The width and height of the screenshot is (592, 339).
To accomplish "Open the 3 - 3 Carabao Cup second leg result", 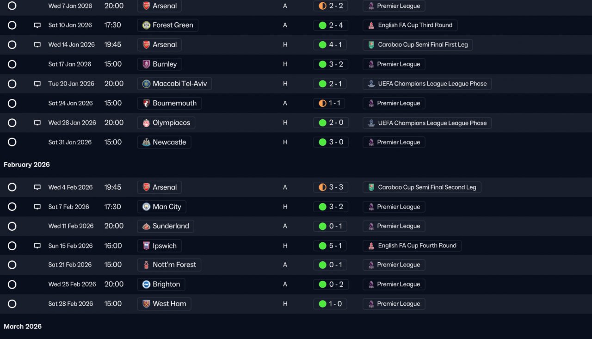I will pos(331,187).
